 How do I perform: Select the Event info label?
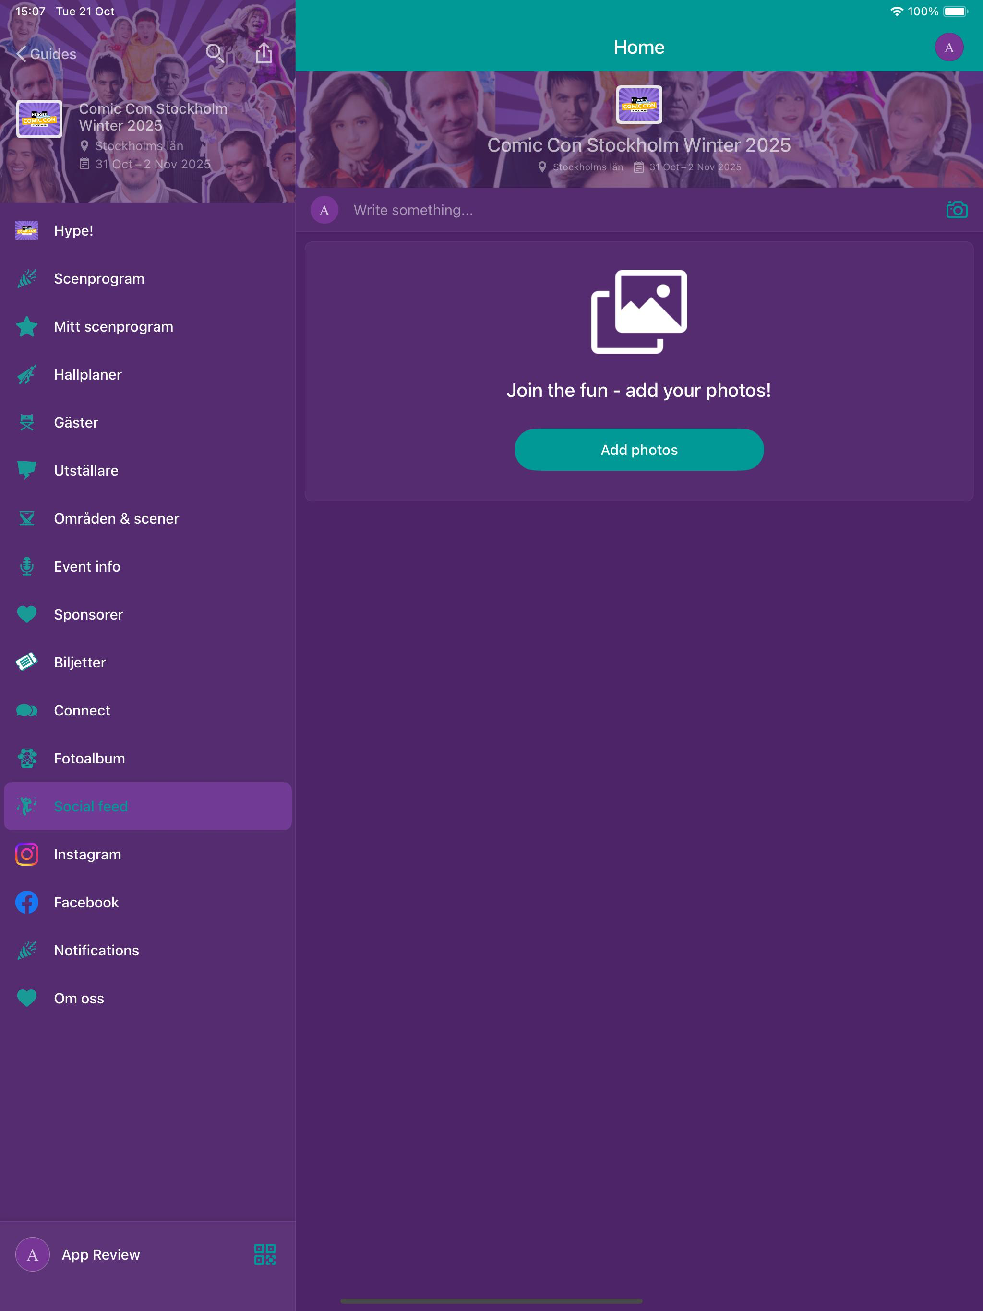click(87, 567)
